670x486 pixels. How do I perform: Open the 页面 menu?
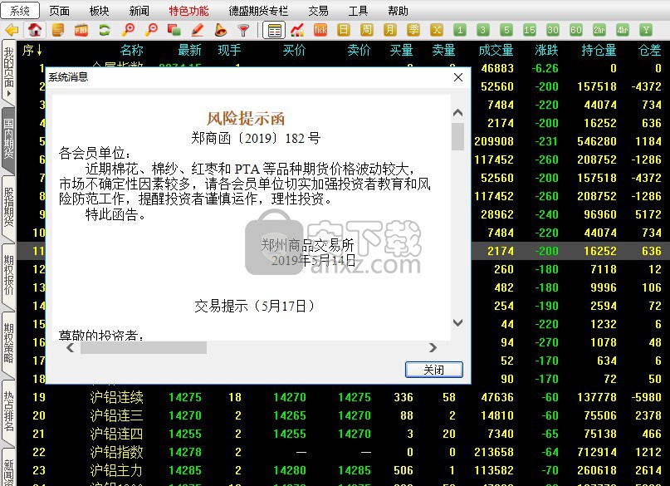60,11
